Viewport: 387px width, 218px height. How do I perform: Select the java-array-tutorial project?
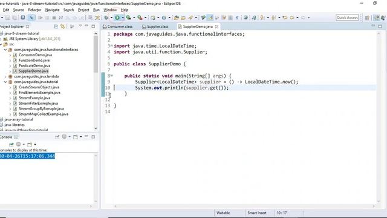pos(19,119)
